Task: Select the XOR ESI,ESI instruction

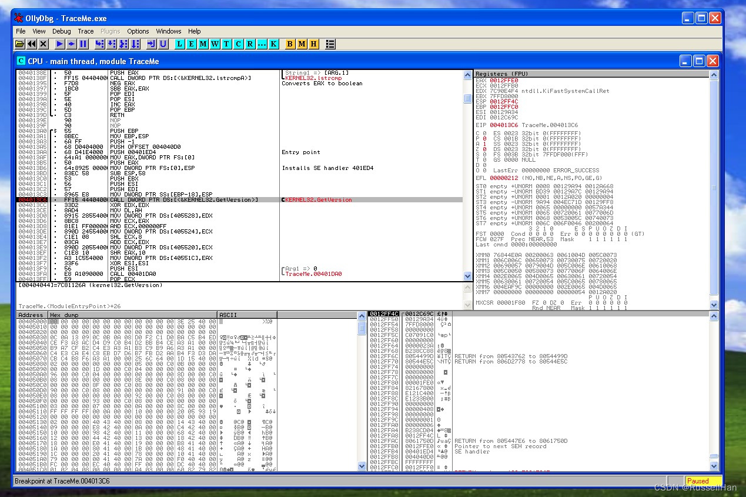Action: (x=127, y=263)
